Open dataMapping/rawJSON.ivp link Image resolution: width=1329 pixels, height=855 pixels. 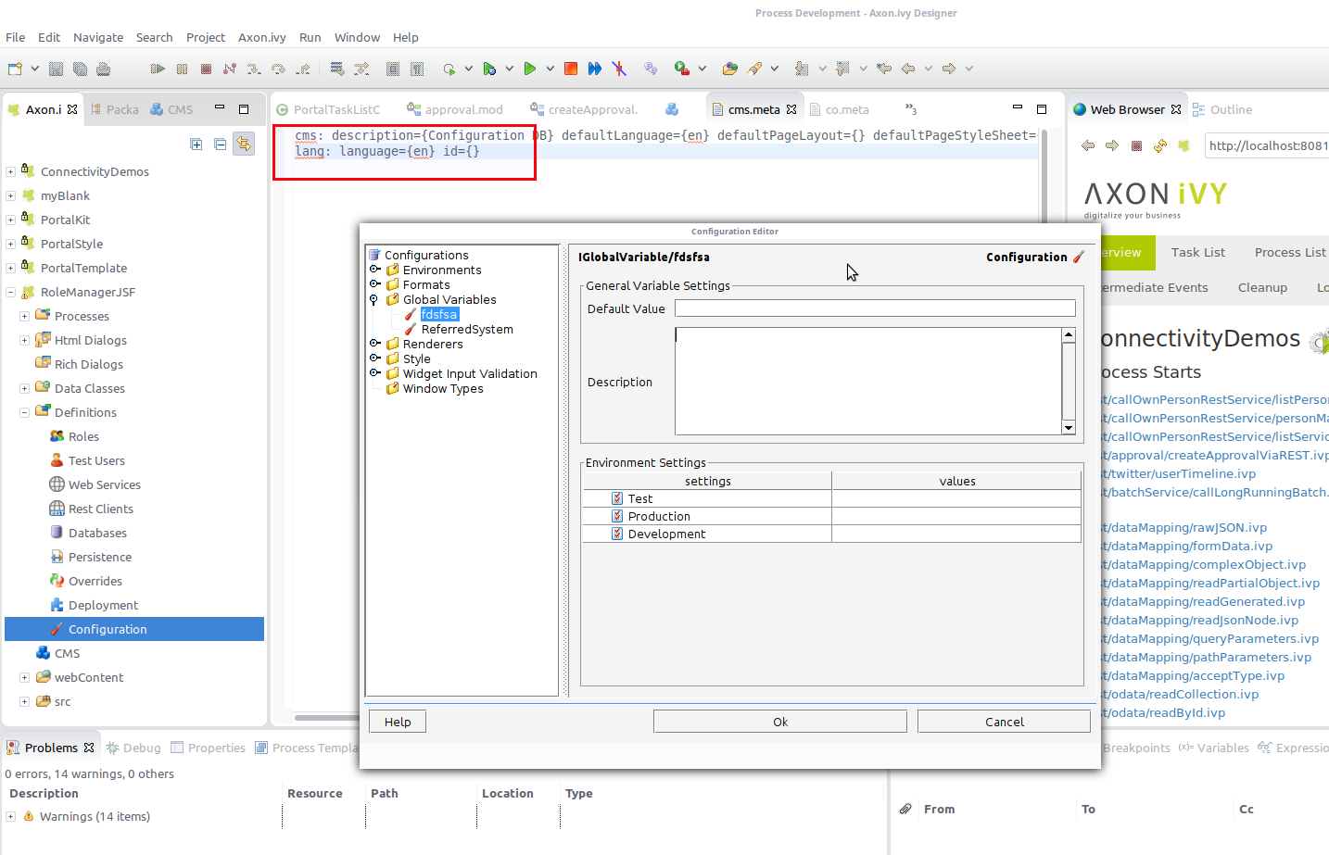click(1183, 527)
